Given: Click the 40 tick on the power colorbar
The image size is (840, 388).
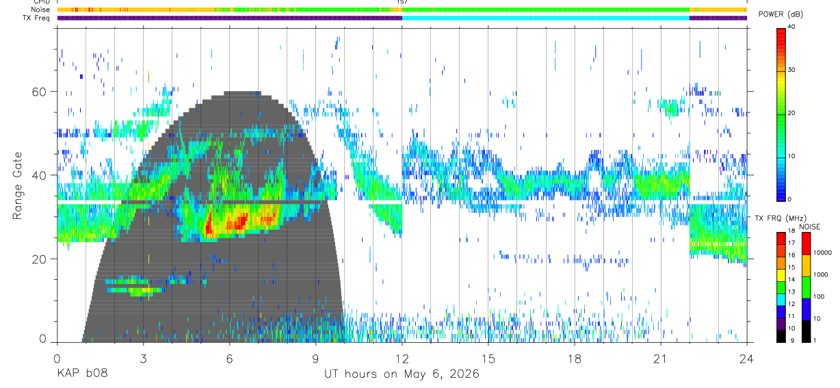Looking at the screenshot, I should tap(792, 27).
